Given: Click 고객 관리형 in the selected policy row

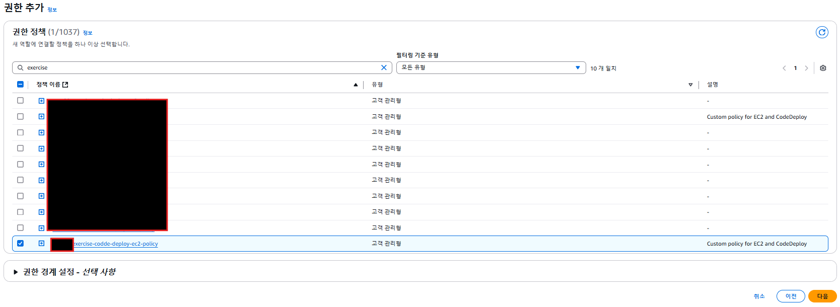Looking at the screenshot, I should pos(386,244).
